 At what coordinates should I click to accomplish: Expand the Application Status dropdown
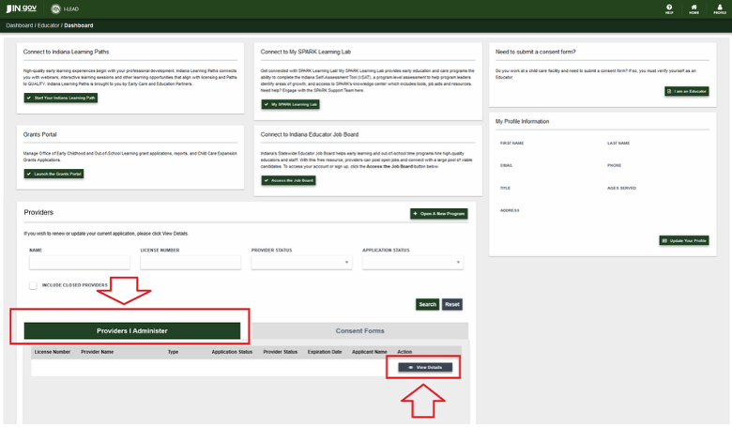[412, 264]
